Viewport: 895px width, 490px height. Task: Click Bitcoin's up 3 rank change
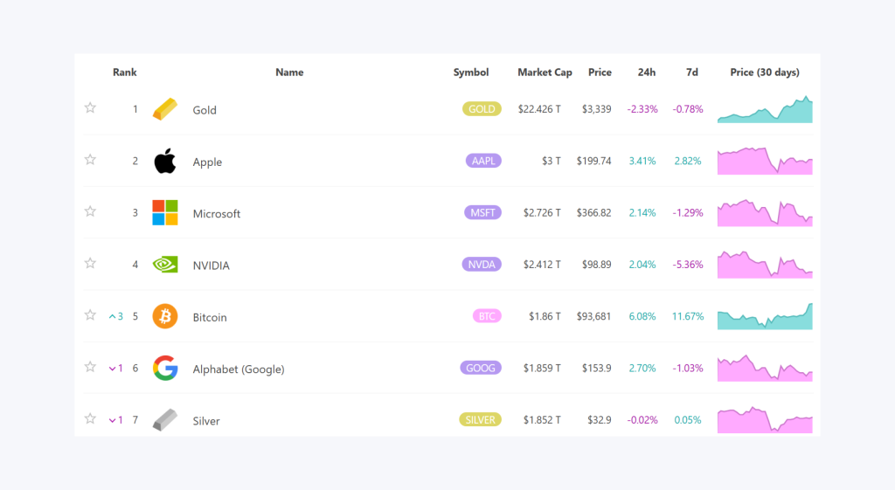[116, 316]
